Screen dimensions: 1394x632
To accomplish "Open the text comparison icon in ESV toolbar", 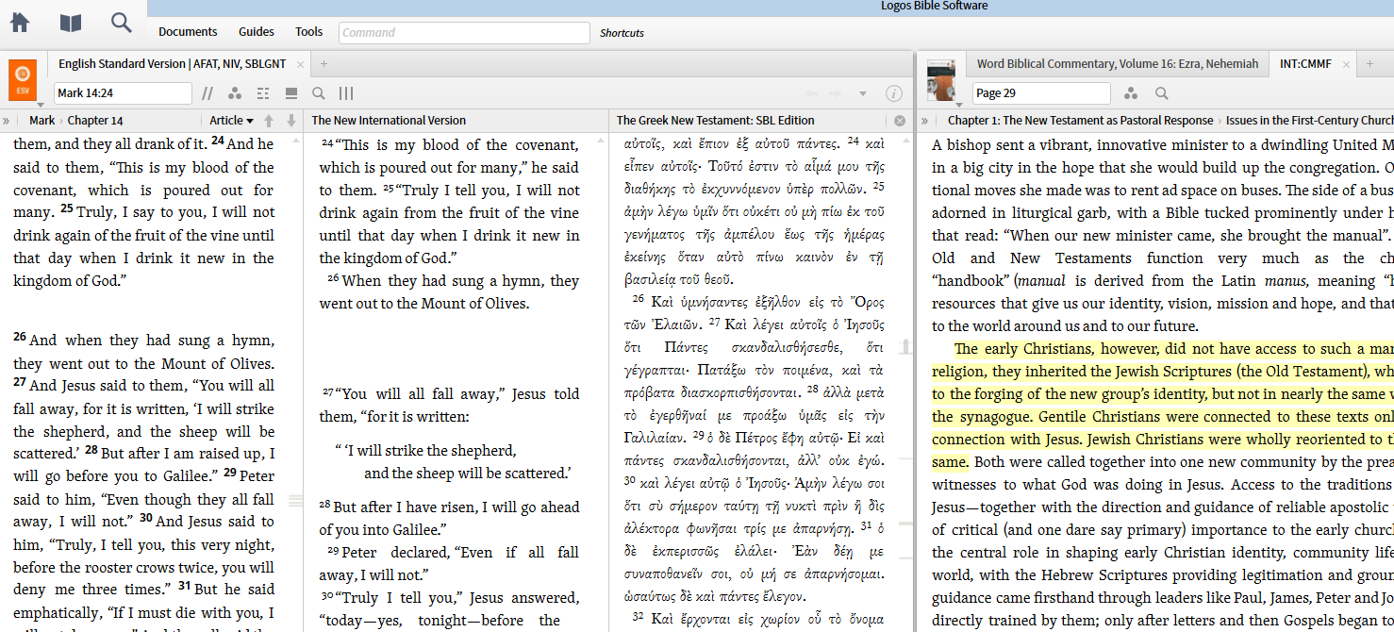I will tap(291, 93).
